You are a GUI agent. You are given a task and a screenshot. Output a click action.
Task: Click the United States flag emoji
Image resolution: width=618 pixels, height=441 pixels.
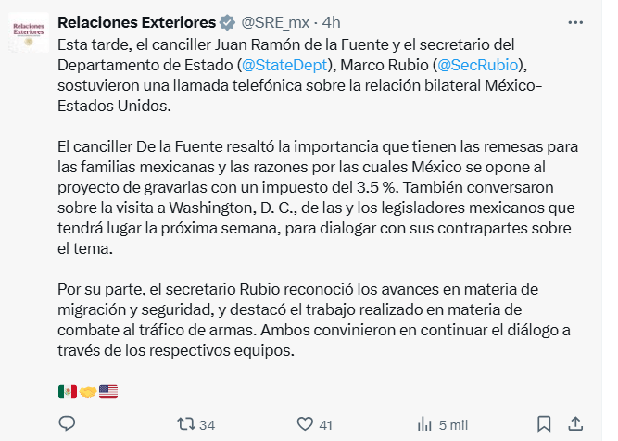[108, 392]
